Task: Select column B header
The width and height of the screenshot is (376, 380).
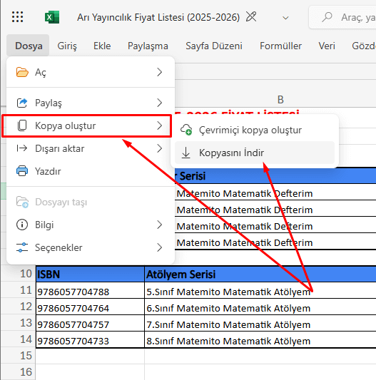Action: [x=280, y=99]
